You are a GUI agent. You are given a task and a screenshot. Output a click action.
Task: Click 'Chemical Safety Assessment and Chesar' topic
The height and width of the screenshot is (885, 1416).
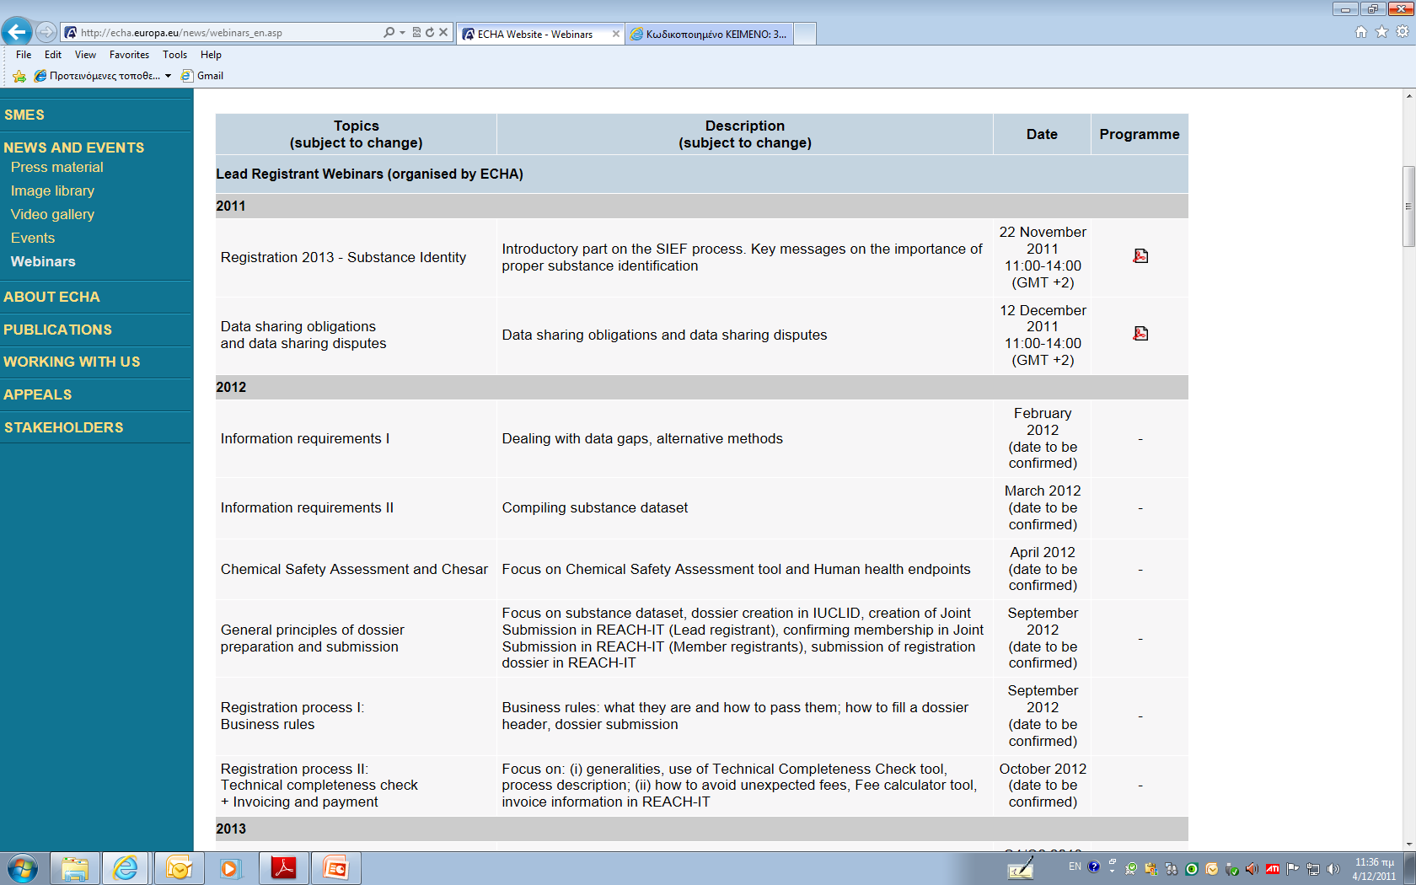pyautogui.click(x=354, y=569)
